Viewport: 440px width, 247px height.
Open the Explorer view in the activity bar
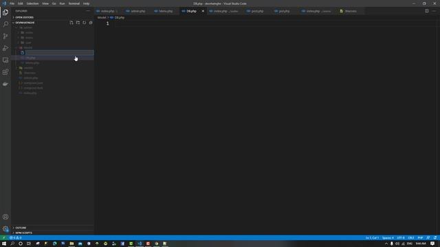[5, 12]
